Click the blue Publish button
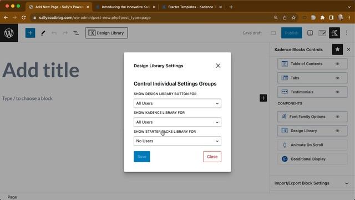 [291, 33]
